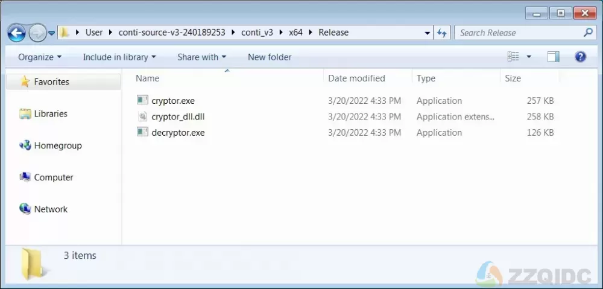Close the Explorer window
The image size is (603, 289).
585,13
